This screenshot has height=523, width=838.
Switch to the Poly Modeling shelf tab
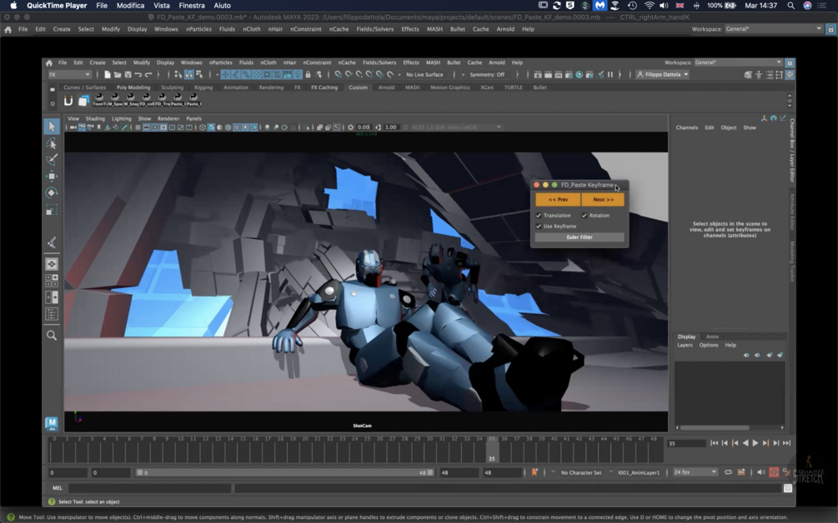pos(133,87)
